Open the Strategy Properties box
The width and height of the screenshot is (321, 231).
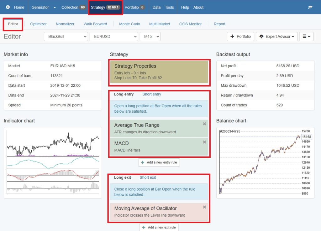(159, 72)
